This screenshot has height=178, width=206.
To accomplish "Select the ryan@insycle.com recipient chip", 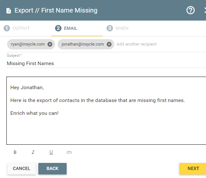I will point(28,44).
